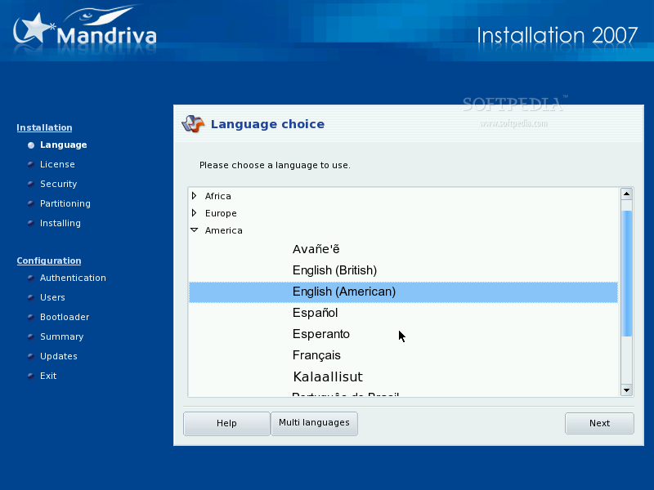Click the Installing step in sidebar
This screenshot has width=654, height=490.
(60, 223)
